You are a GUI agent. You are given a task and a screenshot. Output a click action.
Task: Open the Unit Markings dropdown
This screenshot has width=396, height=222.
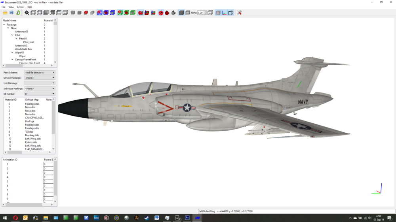(40, 83)
